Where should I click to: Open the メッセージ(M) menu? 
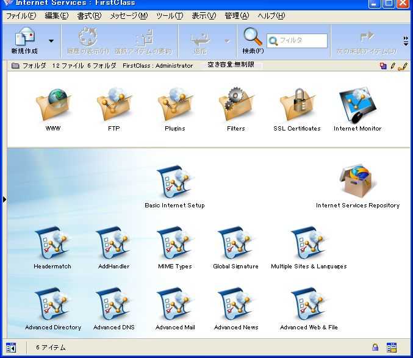point(128,16)
